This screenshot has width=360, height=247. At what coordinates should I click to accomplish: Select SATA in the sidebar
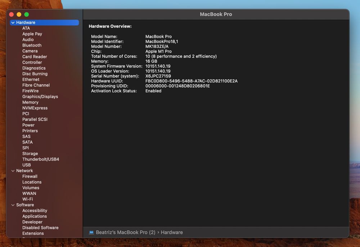[x=28, y=142]
